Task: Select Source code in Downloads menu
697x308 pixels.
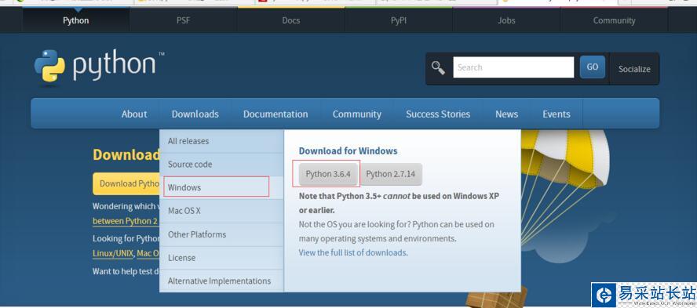Action: (221, 165)
